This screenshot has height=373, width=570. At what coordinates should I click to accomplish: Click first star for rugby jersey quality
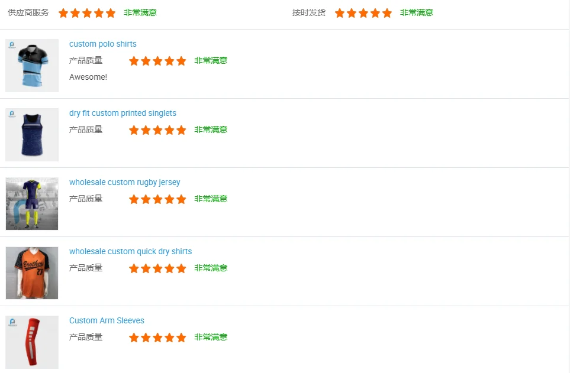[x=134, y=199]
